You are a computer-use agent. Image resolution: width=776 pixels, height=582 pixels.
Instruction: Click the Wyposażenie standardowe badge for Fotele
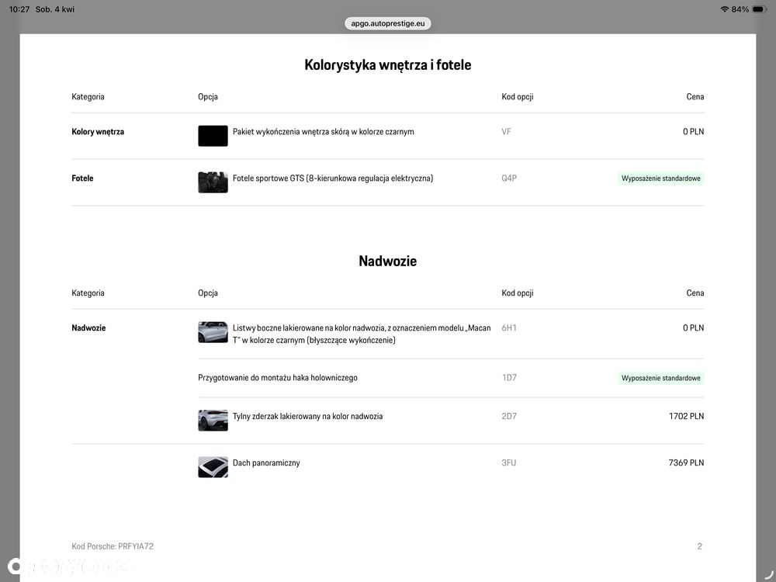tap(661, 178)
